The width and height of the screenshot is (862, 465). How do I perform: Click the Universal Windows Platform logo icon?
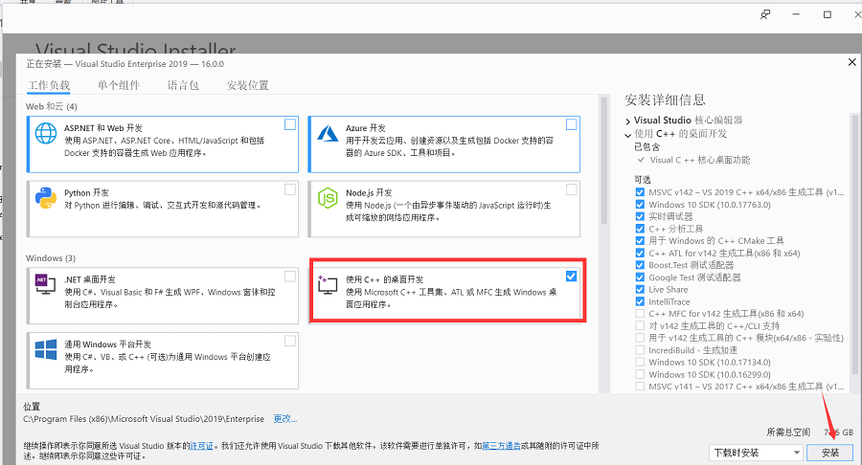tap(45, 350)
